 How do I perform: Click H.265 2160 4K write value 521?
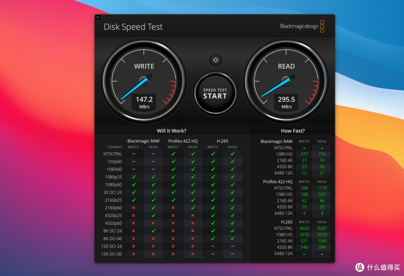[x=304, y=241]
